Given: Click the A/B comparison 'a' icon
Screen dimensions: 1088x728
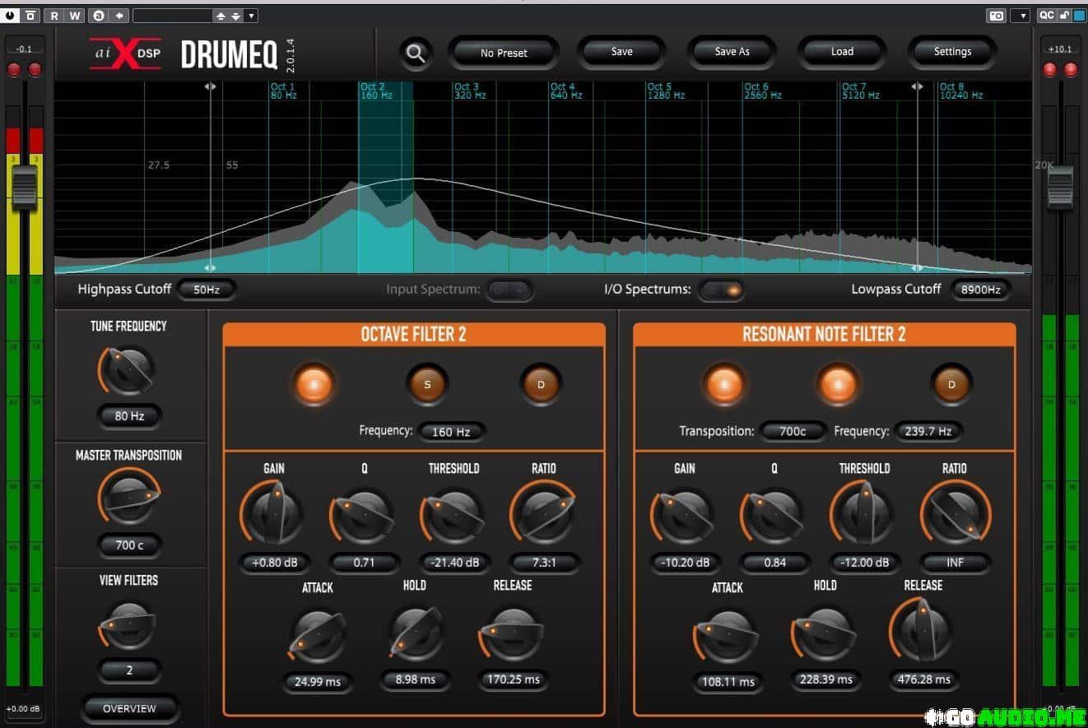Looking at the screenshot, I should [x=99, y=16].
